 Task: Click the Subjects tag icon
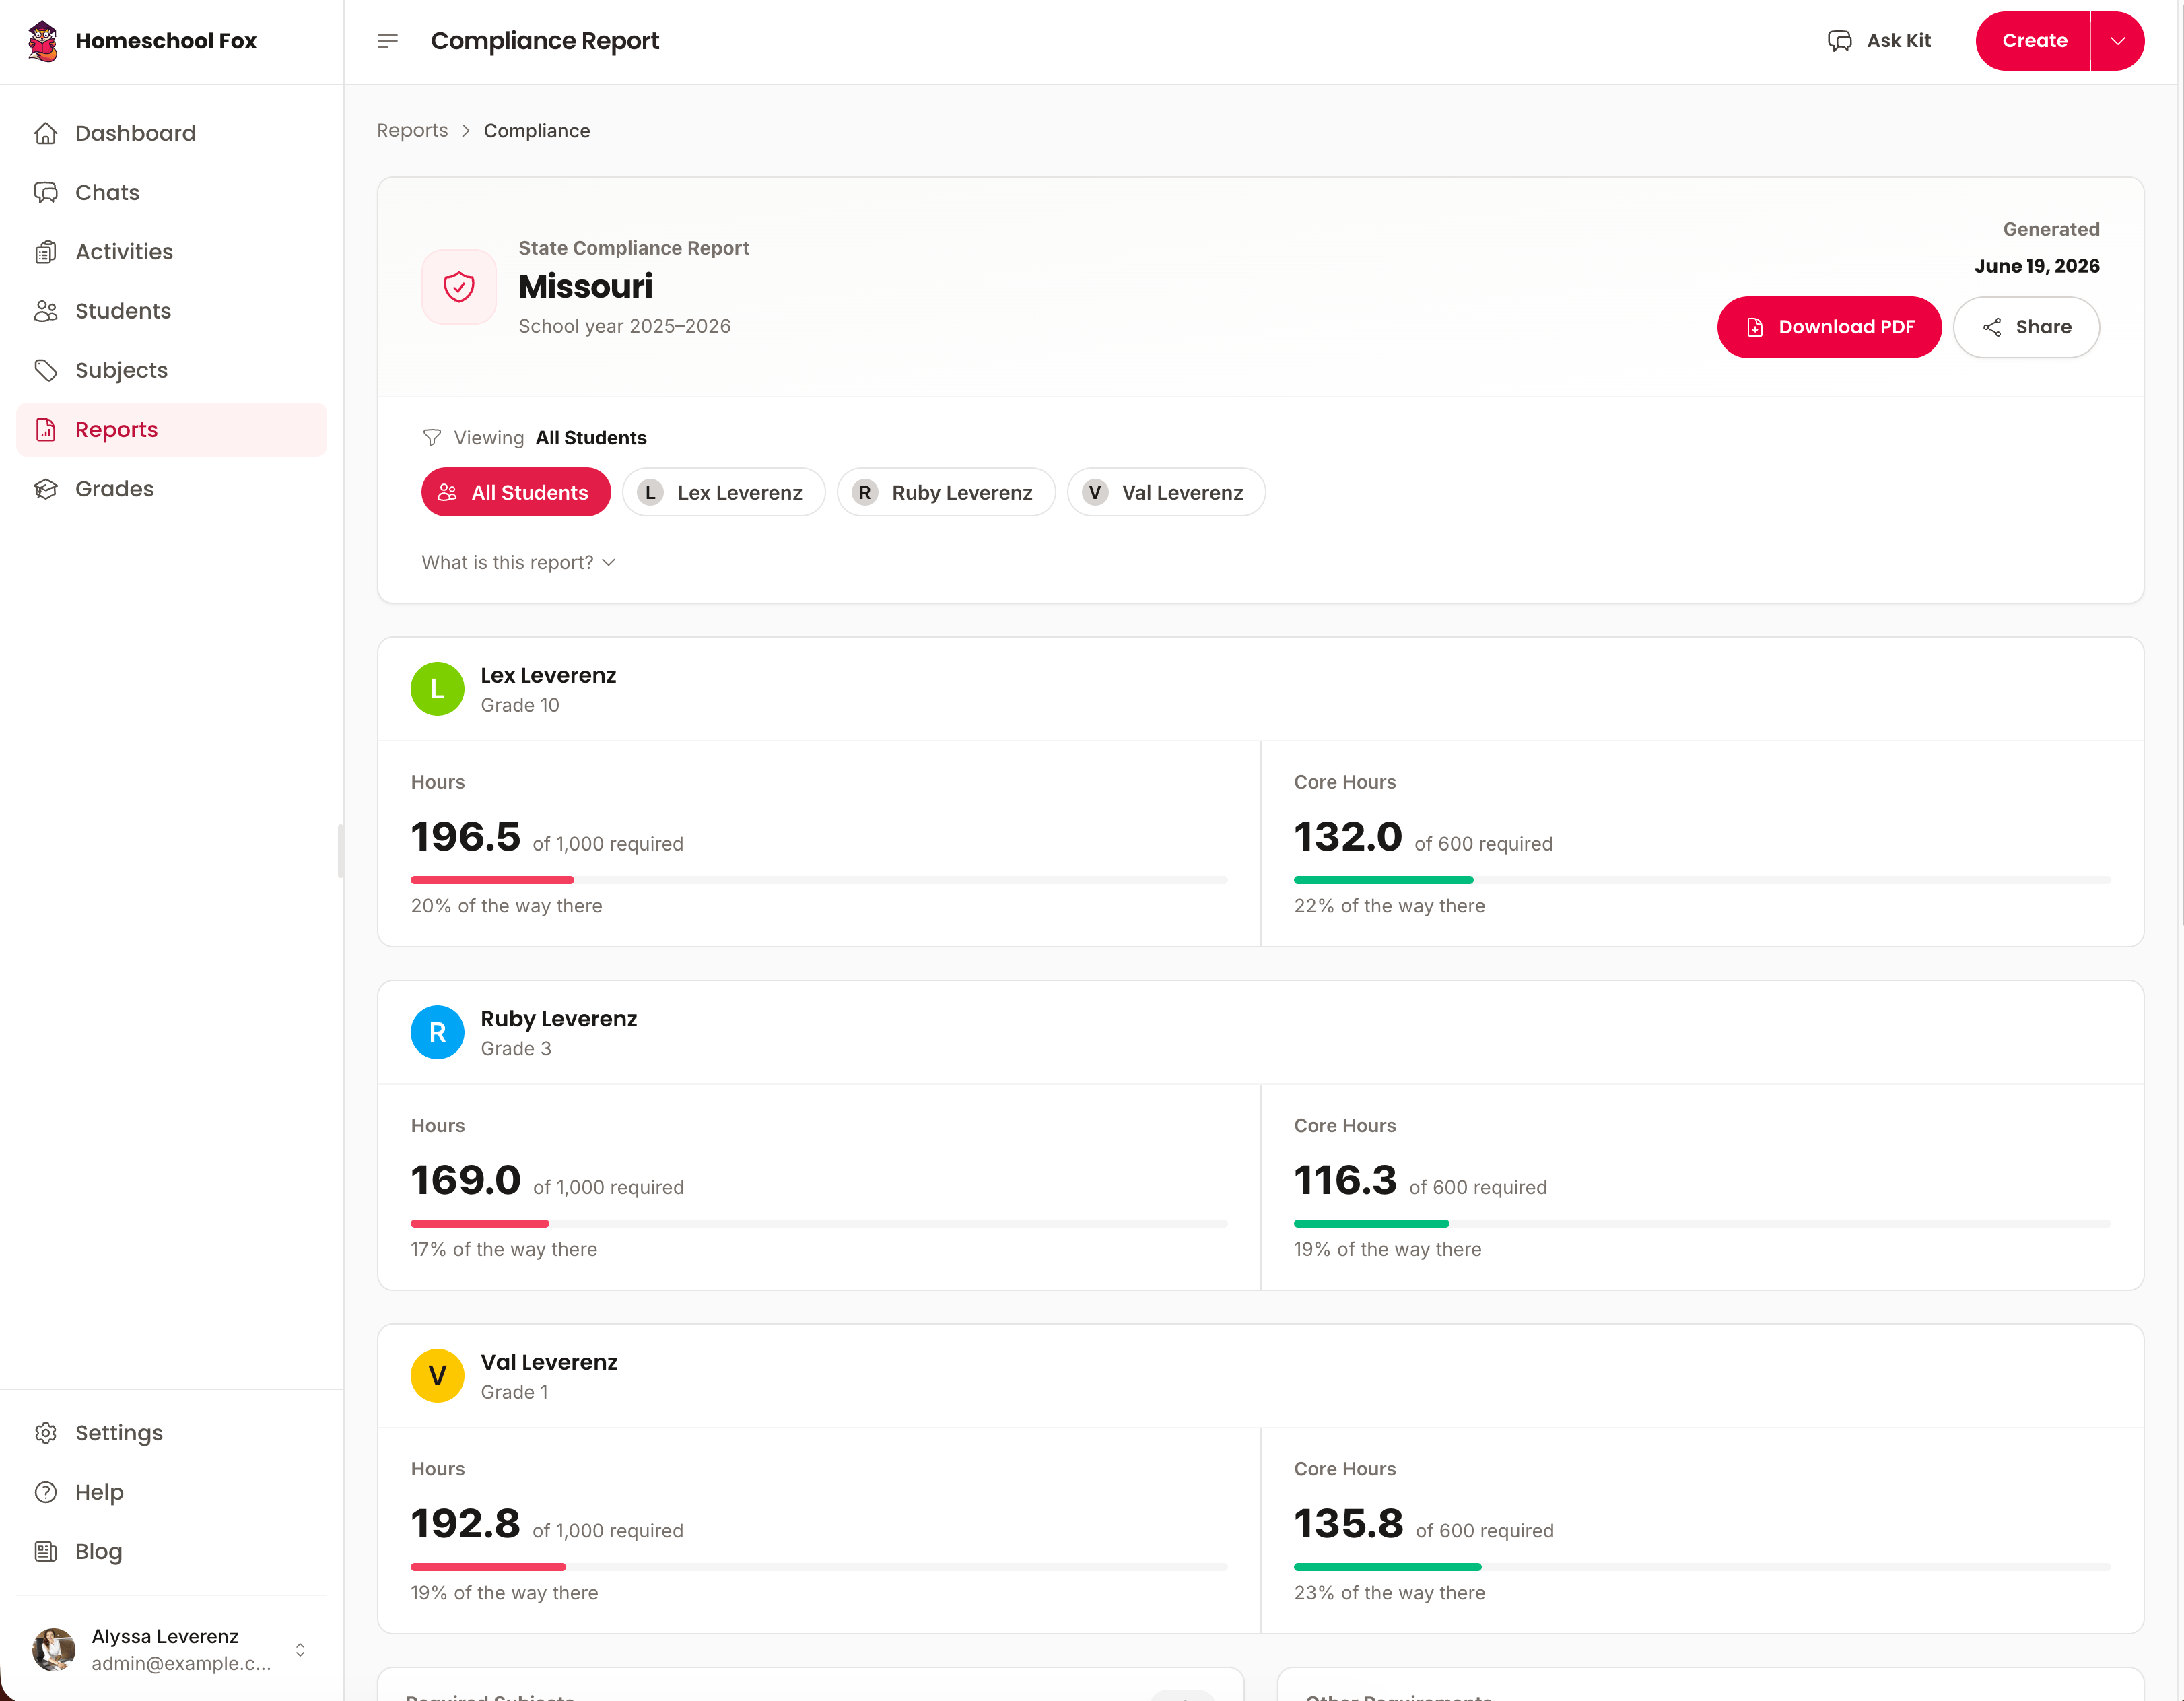point(46,370)
